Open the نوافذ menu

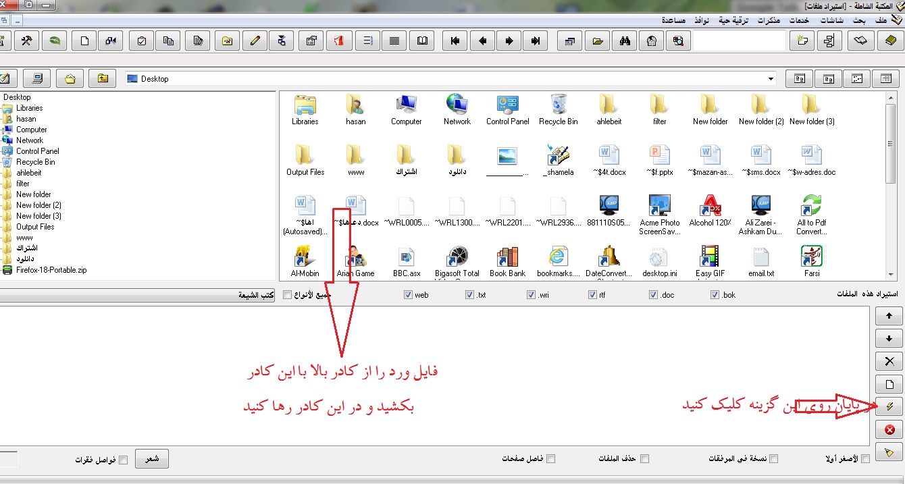tap(701, 21)
